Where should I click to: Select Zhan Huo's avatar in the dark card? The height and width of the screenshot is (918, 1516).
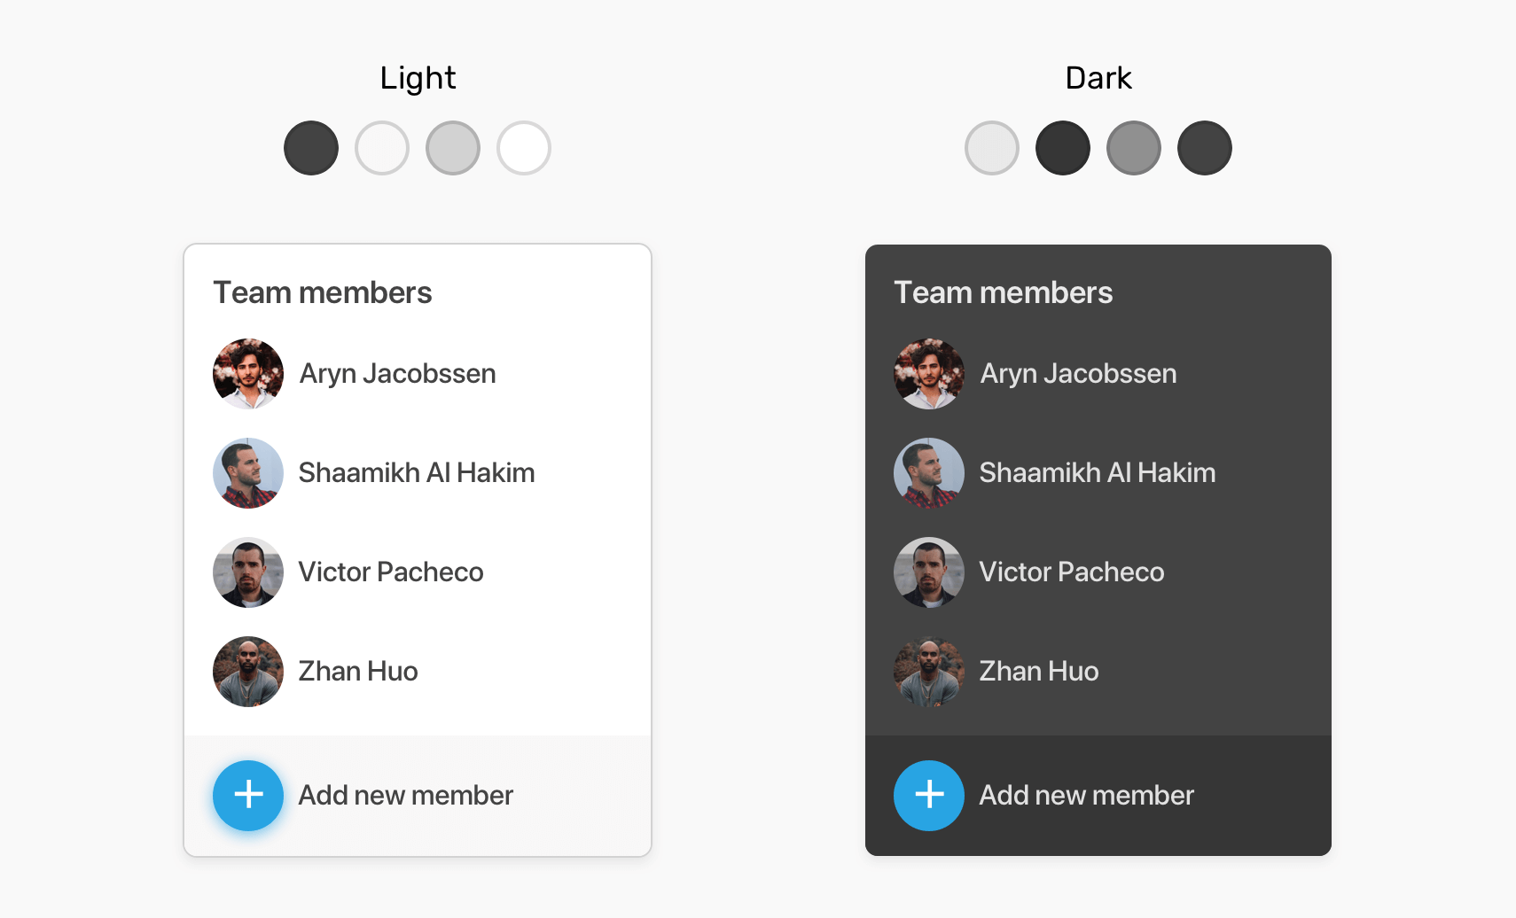coord(929,671)
